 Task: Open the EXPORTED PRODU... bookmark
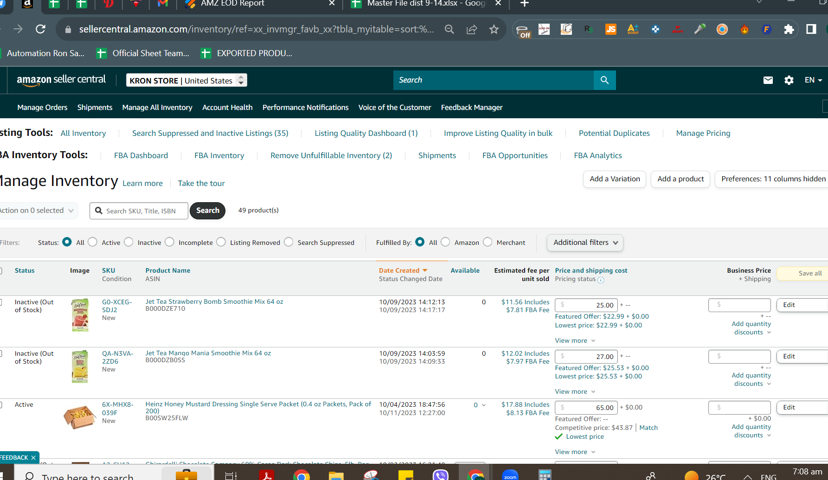point(247,53)
